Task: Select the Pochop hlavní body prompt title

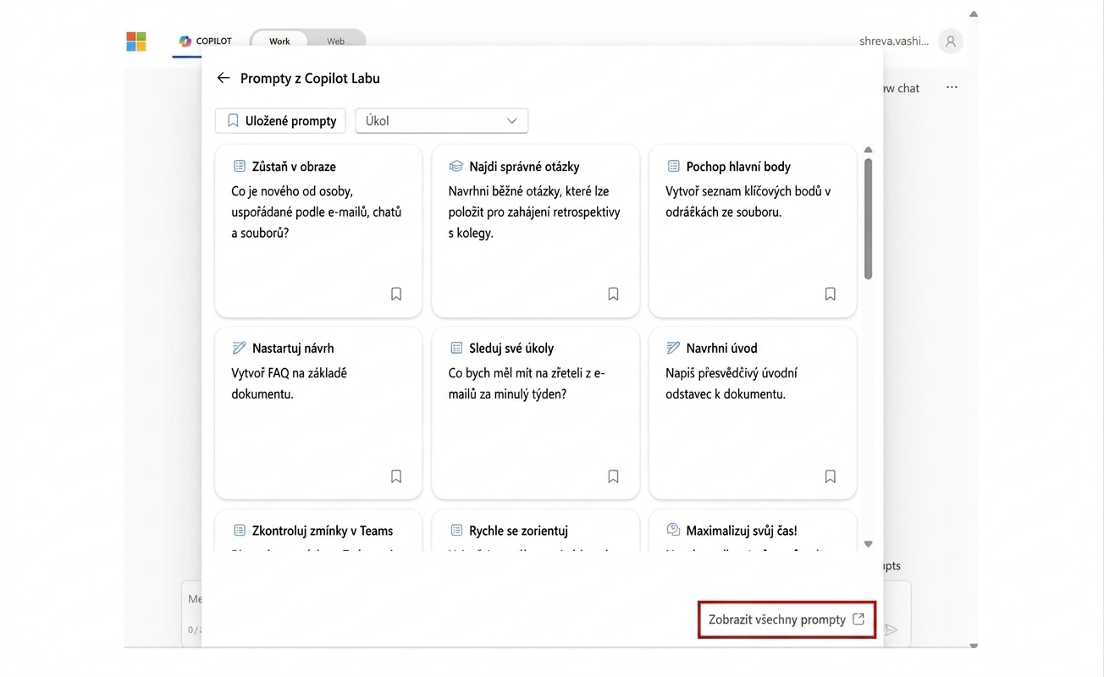Action: [738, 167]
